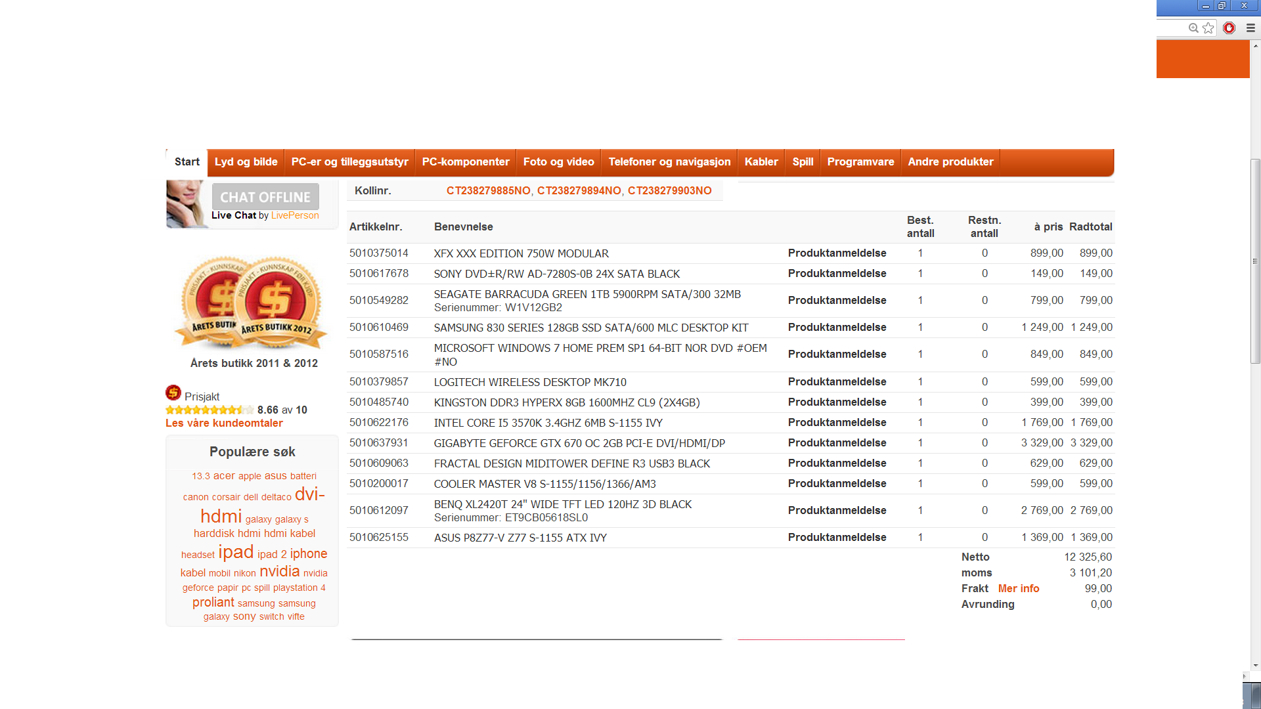The height and width of the screenshot is (709, 1261).
Task: Click article number 5010375014
Action: pyautogui.click(x=379, y=253)
